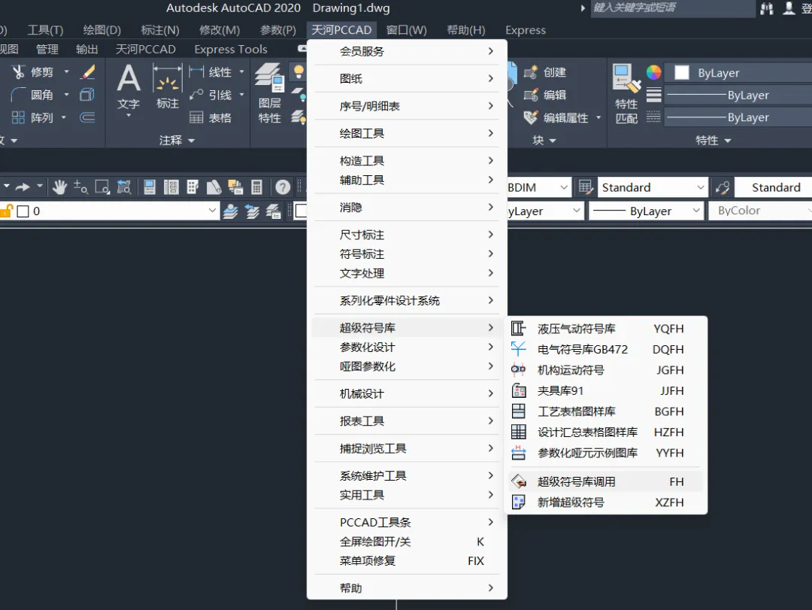
Task: Choose 尺寸标注 in the PCCAD menu
Action: pyautogui.click(x=407, y=235)
